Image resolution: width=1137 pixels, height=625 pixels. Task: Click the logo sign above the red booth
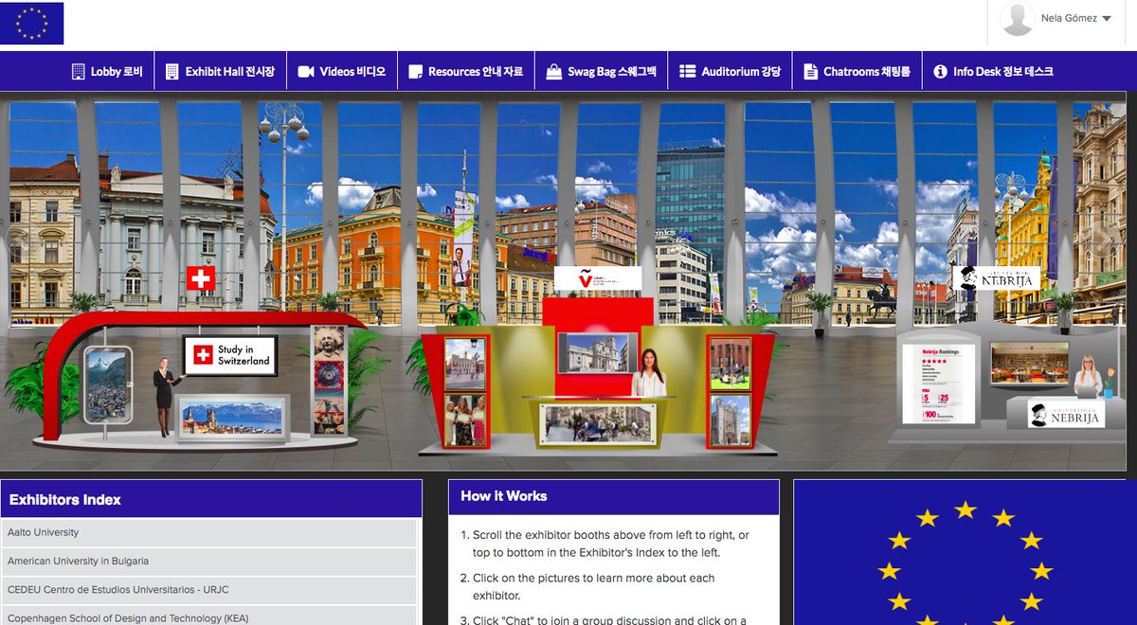click(598, 278)
